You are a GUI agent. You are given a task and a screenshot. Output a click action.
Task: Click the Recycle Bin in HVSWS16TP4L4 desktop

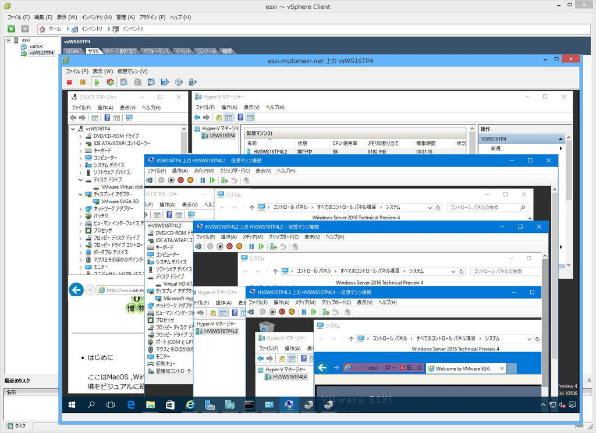pos(267,327)
